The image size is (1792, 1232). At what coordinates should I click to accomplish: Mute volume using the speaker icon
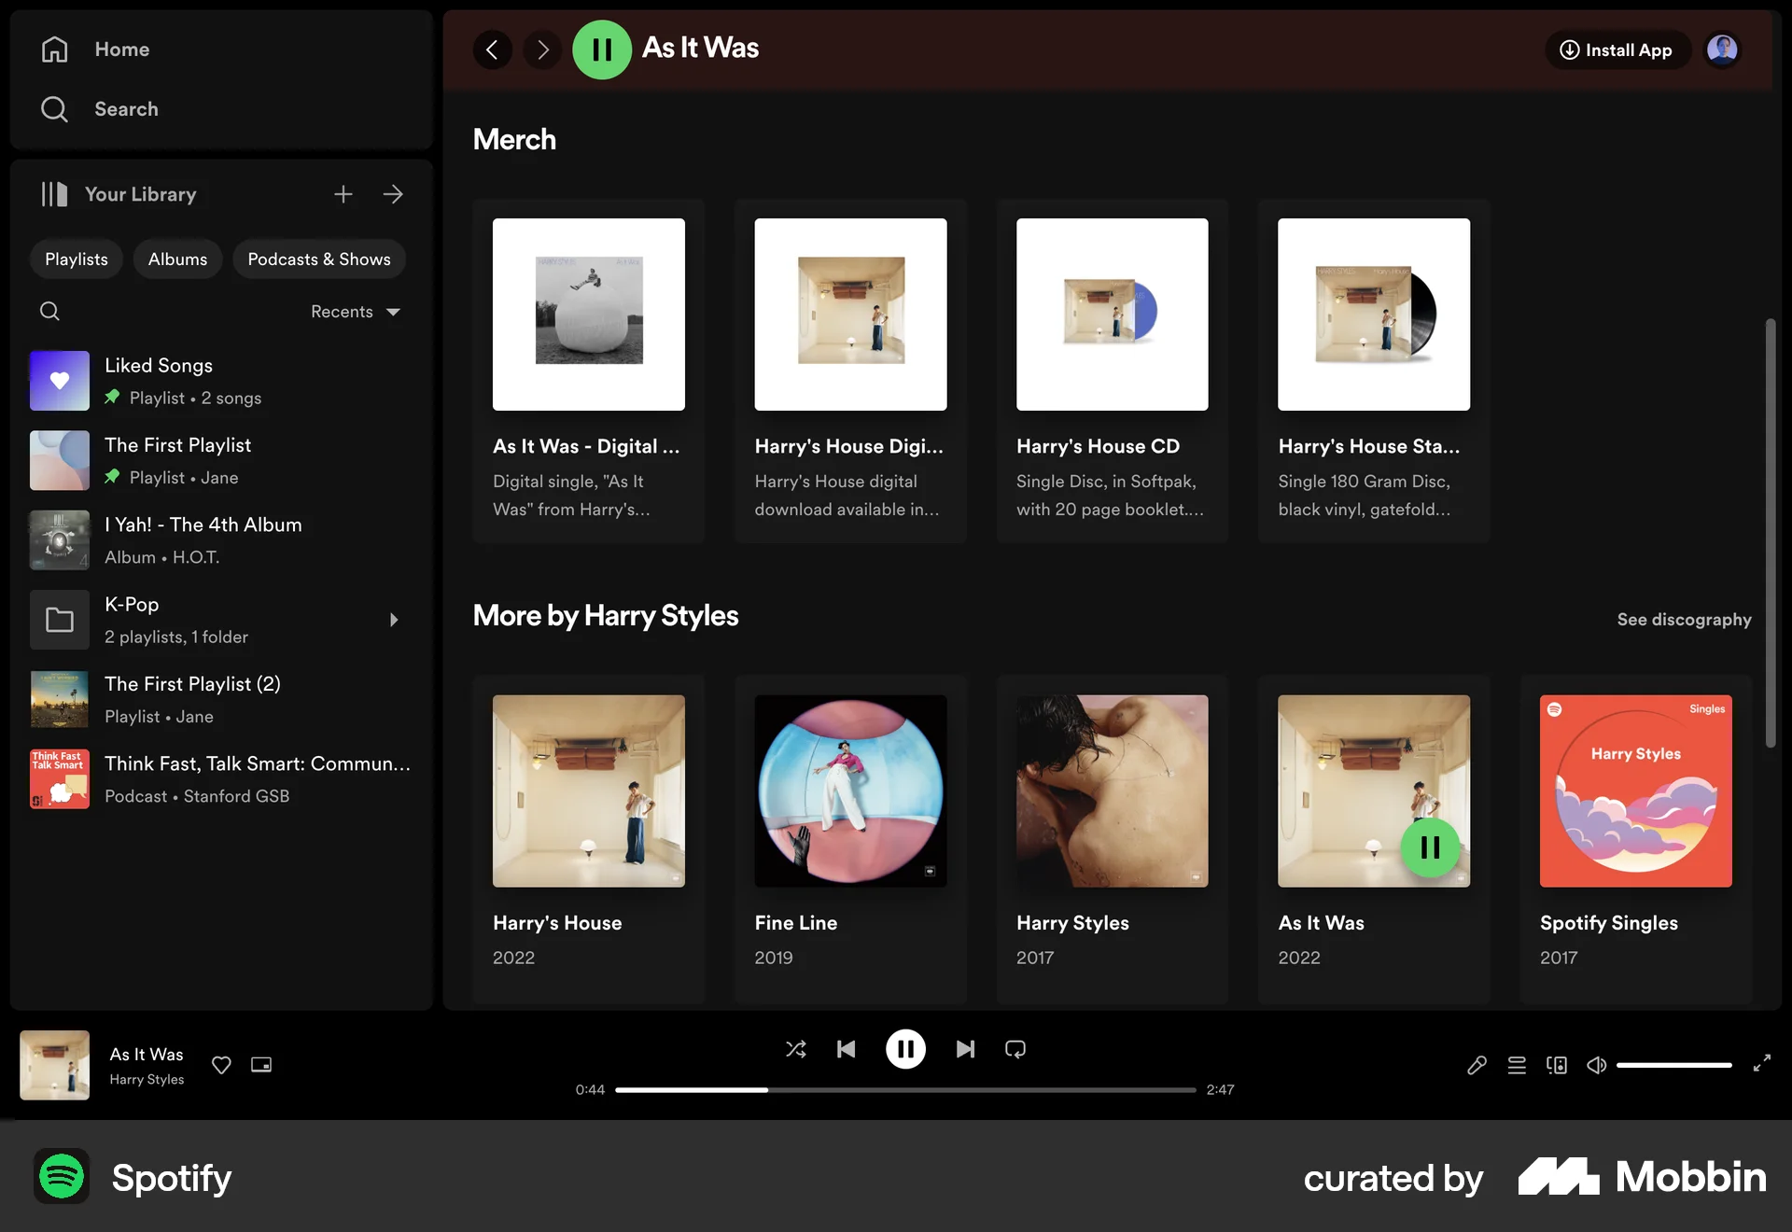tap(1596, 1065)
